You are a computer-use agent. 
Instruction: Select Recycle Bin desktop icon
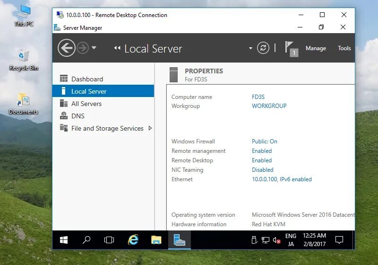pyautogui.click(x=24, y=59)
